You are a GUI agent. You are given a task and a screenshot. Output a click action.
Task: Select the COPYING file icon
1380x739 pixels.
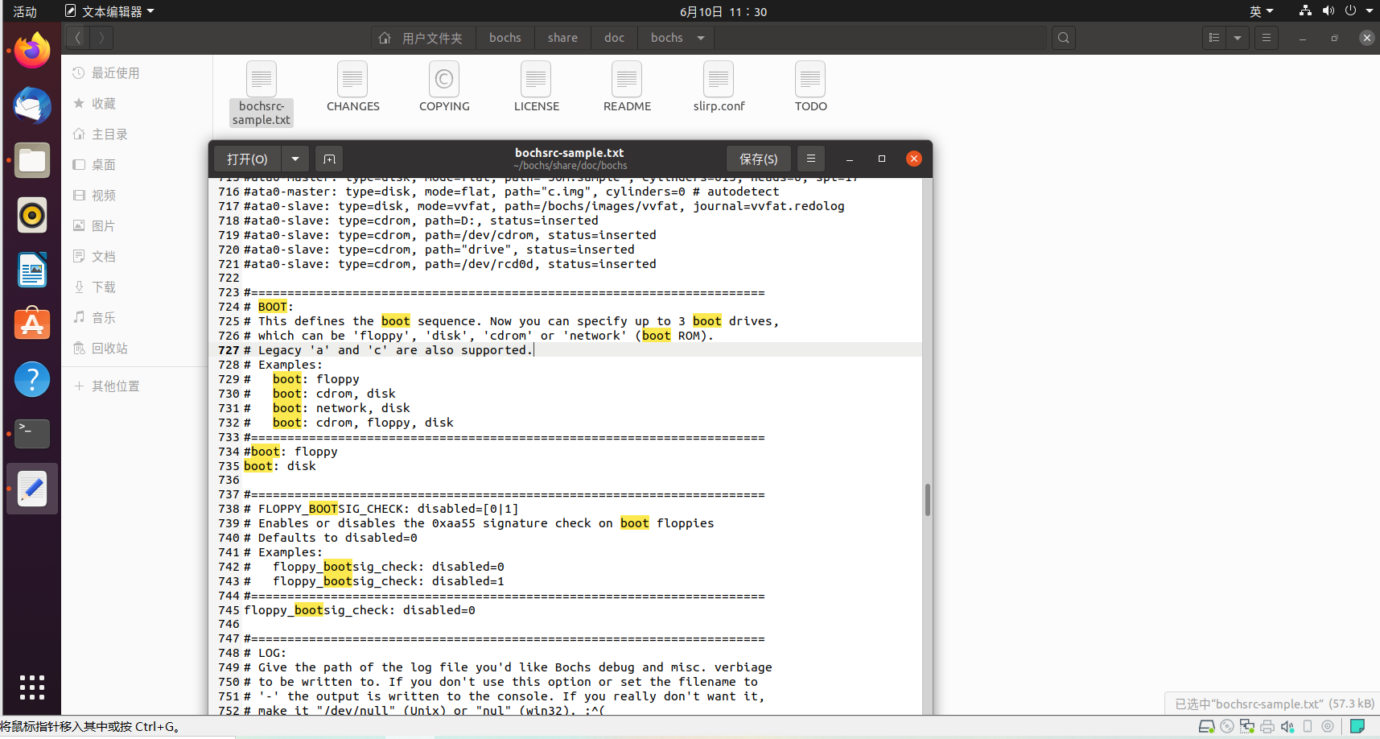pyautogui.click(x=444, y=87)
